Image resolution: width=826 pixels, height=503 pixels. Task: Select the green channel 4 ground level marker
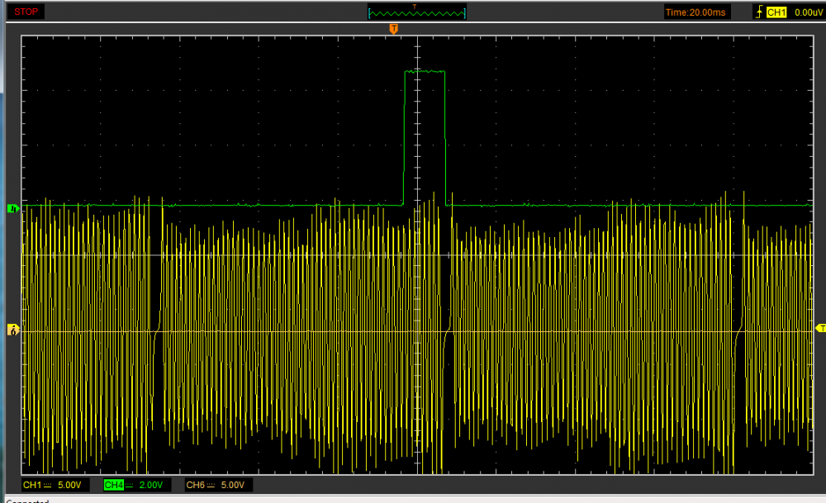coord(12,209)
